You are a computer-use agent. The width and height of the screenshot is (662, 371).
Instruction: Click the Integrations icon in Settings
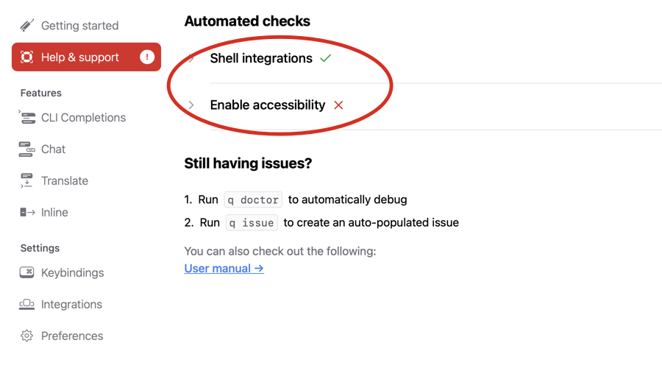(26, 304)
